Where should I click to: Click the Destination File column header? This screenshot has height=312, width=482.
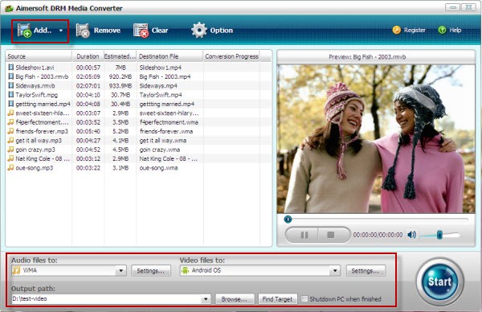(x=170, y=56)
